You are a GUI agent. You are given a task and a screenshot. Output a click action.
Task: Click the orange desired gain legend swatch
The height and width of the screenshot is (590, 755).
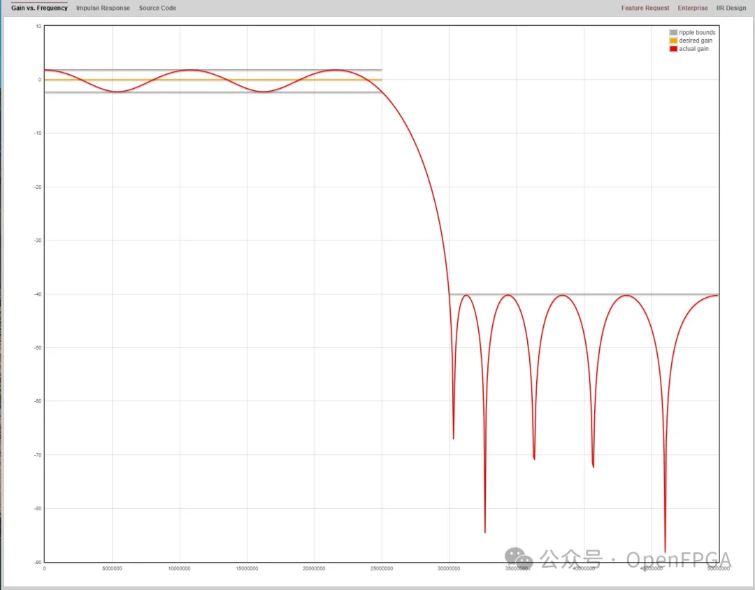(x=673, y=41)
